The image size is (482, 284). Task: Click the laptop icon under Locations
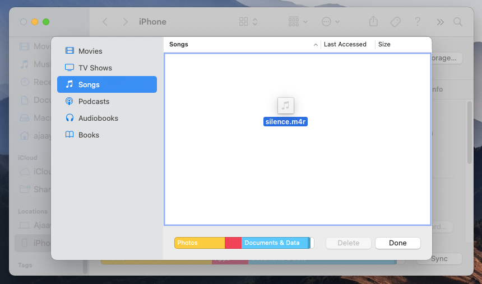point(25,225)
